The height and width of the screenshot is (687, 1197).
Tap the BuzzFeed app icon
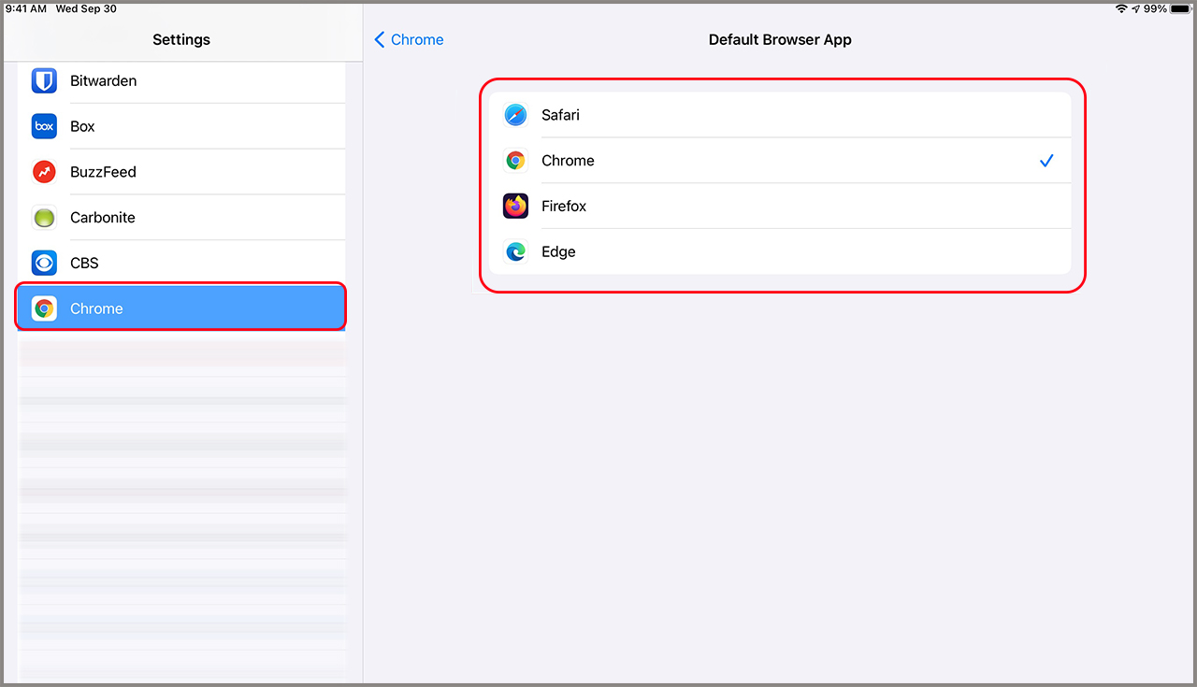click(x=44, y=172)
